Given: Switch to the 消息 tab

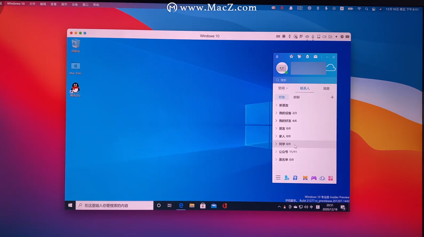Looking at the screenshot, I should [326, 88].
